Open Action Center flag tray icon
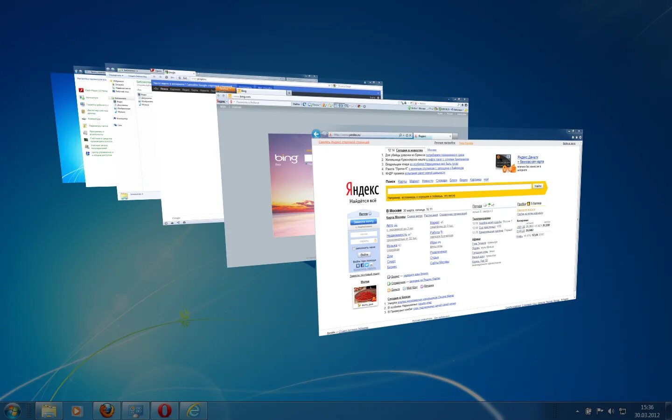The height and width of the screenshot is (420, 672). (x=600, y=411)
